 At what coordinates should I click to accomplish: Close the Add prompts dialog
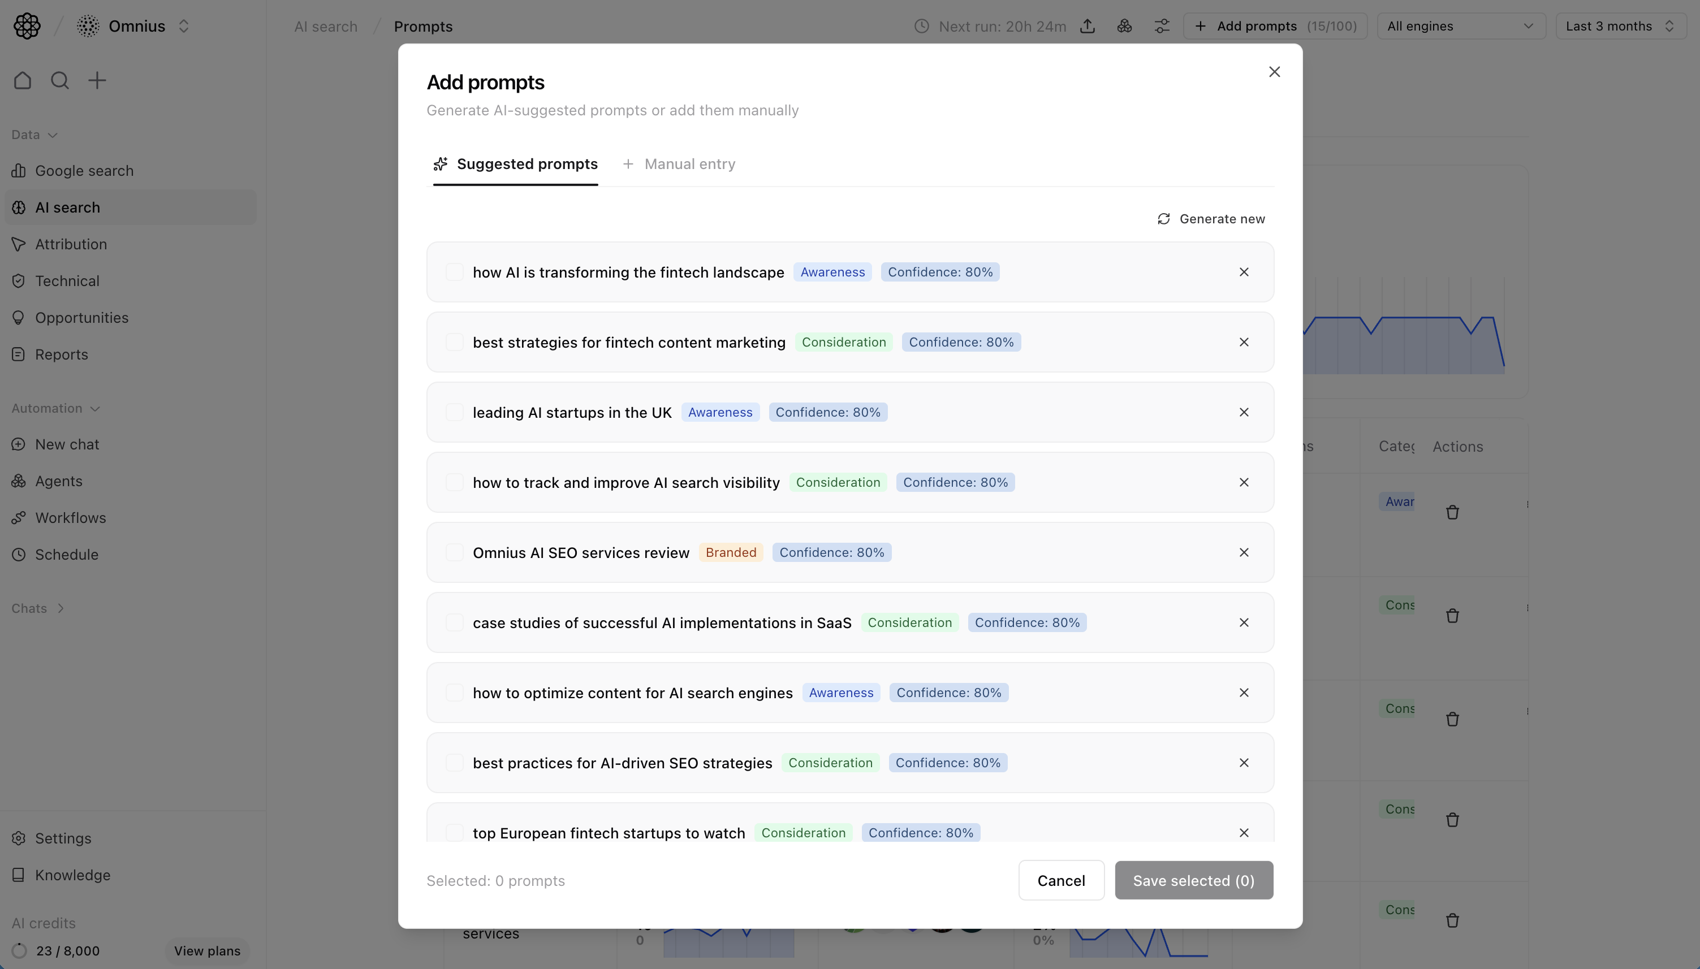(1274, 72)
